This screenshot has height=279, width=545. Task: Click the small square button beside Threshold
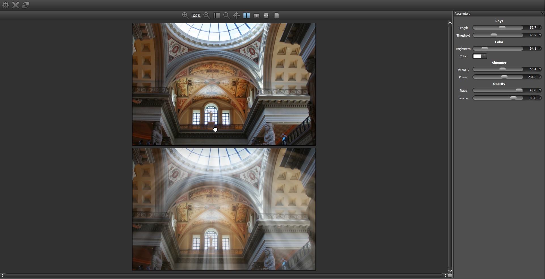pyautogui.click(x=540, y=35)
